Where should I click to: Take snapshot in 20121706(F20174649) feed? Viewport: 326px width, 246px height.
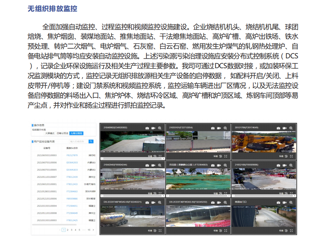(278, 128)
